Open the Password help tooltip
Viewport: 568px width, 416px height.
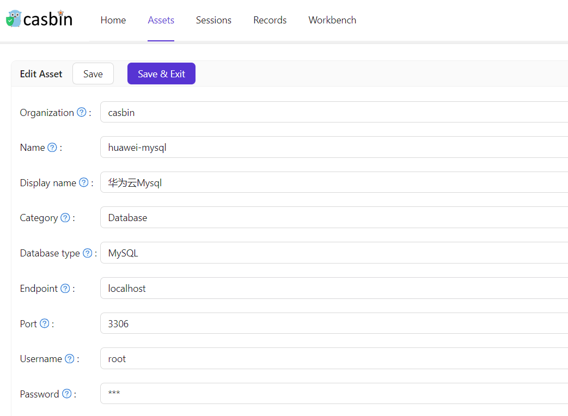(67, 394)
